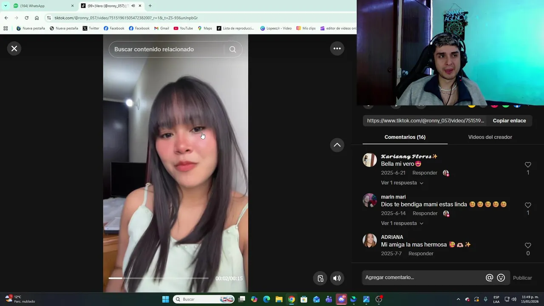The width and height of the screenshot is (544, 306).
Task: Close the TikTok Vero tab
Action: [x=140, y=6]
